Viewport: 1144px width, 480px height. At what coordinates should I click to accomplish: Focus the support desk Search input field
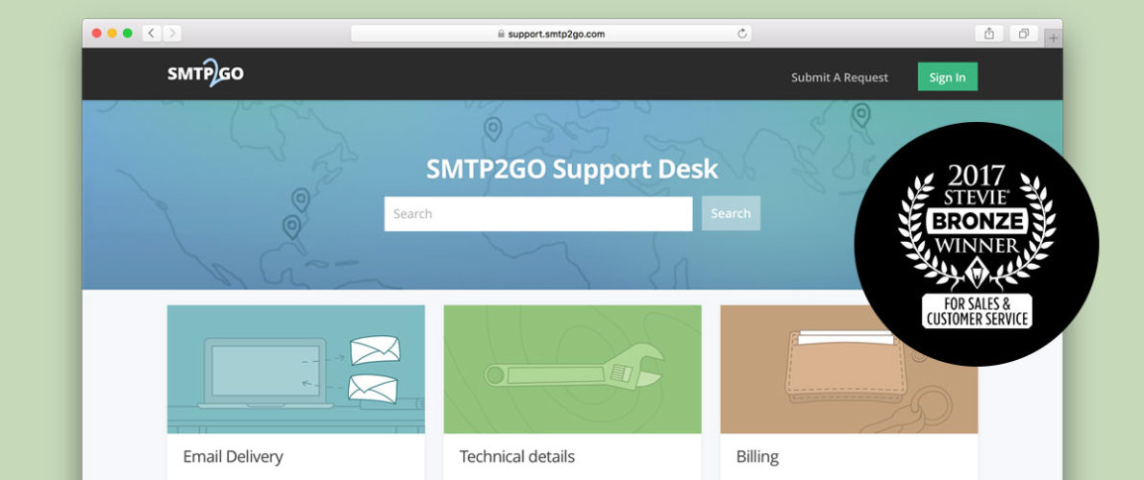538,213
